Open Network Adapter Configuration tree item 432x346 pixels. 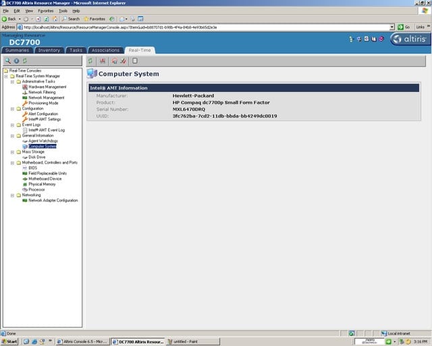(53, 201)
